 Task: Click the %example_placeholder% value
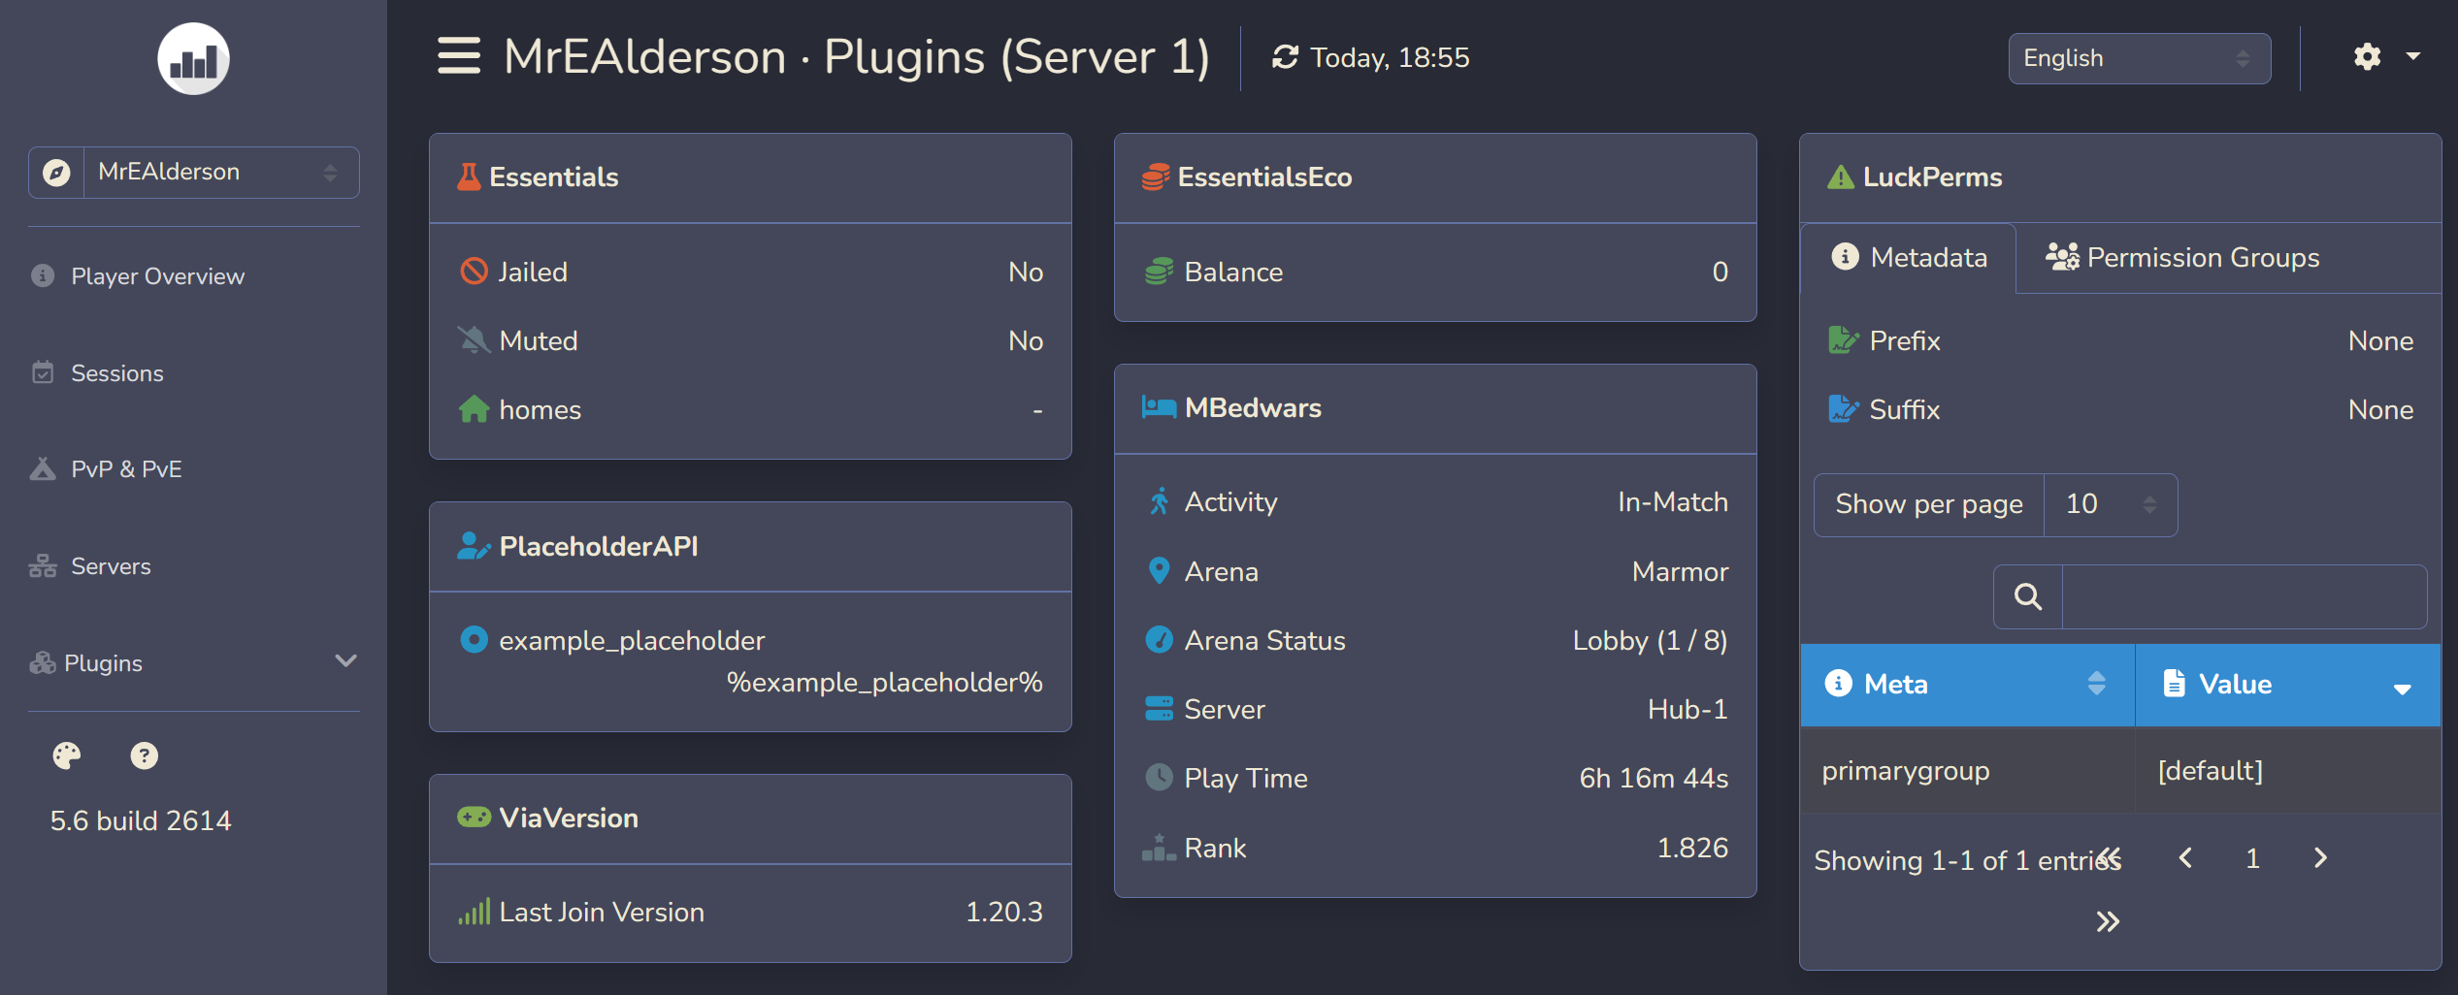click(x=885, y=683)
